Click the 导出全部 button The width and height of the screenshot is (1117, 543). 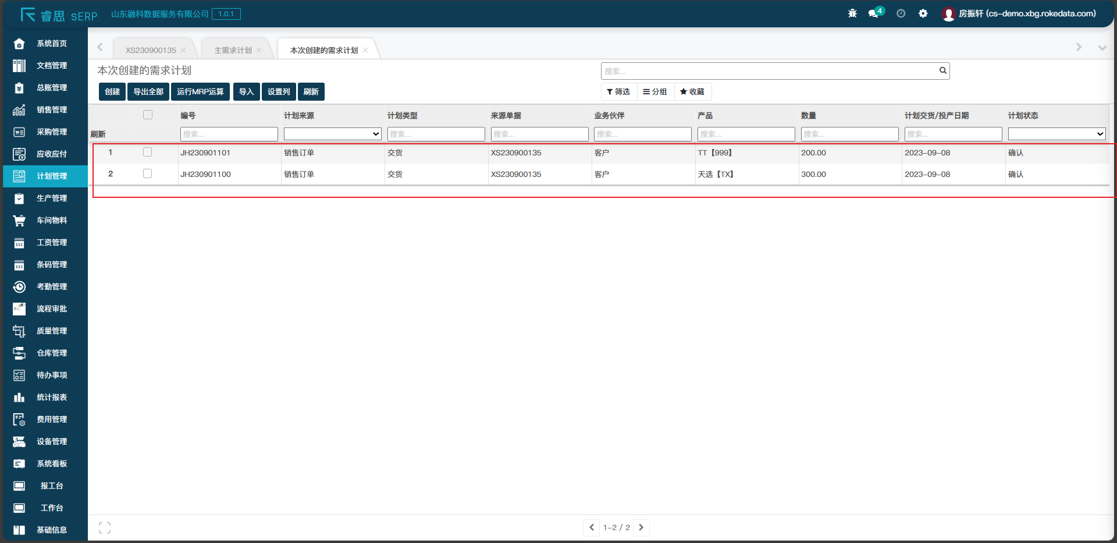coord(148,92)
